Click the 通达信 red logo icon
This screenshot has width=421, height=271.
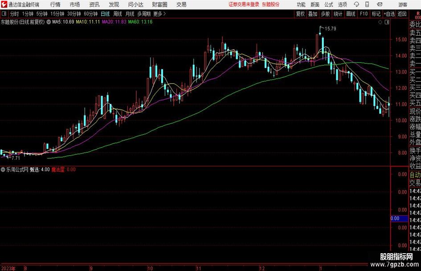(x=4, y=4)
